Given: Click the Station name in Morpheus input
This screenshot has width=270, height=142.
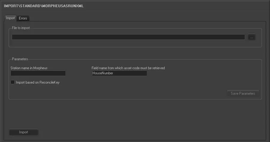Looking at the screenshot, I should click(38, 73).
